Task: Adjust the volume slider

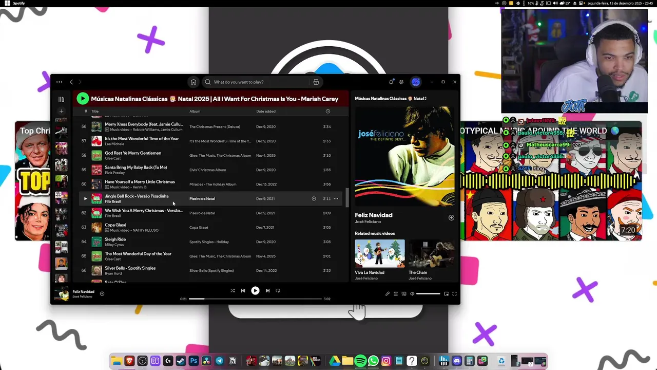Action: click(428, 294)
